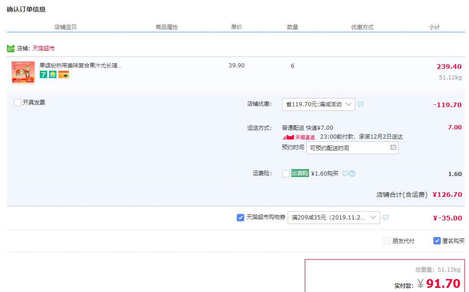Click the 23:00前付款 delivery promise text
Image resolution: width=469 pixels, height=292 pixels.
pyautogui.click(x=361, y=137)
